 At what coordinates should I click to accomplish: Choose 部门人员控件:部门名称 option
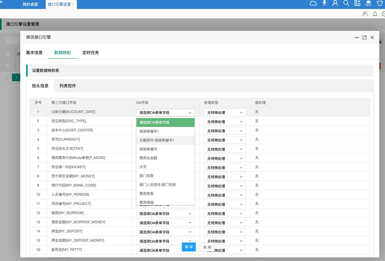[158, 184]
